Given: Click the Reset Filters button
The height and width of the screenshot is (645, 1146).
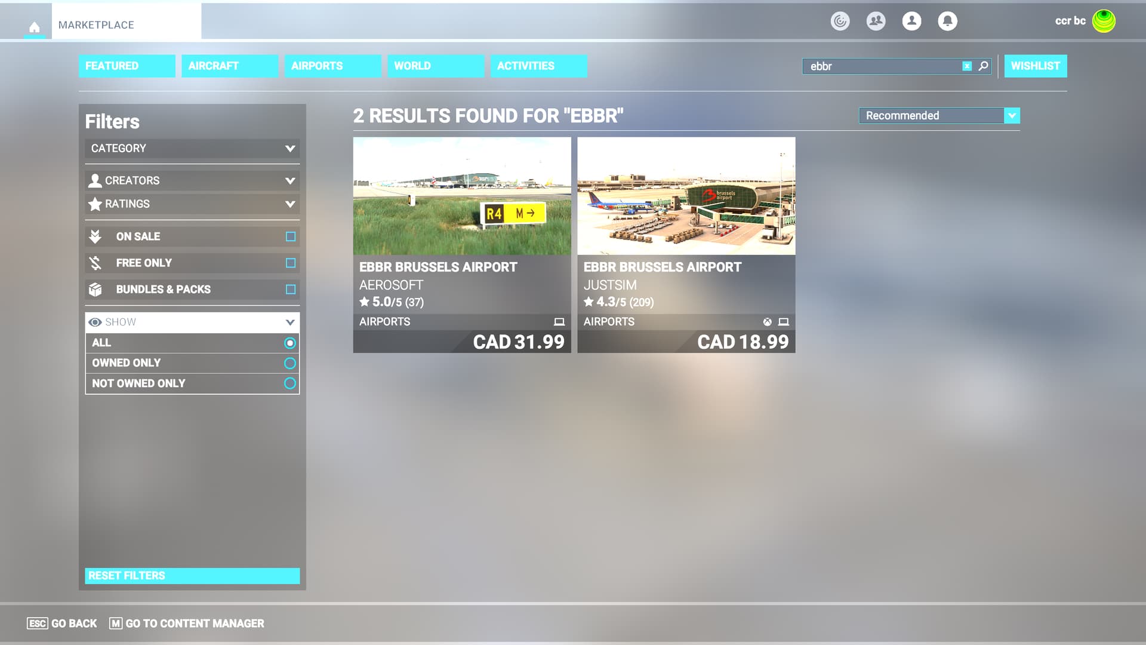Looking at the screenshot, I should tap(192, 576).
